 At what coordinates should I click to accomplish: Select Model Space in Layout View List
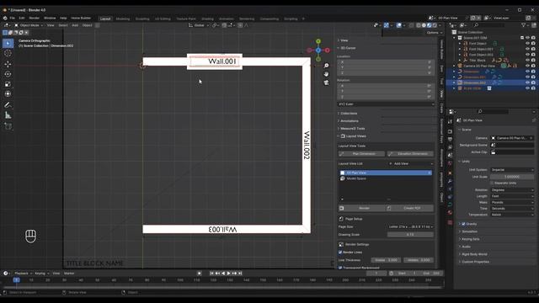[356, 178]
